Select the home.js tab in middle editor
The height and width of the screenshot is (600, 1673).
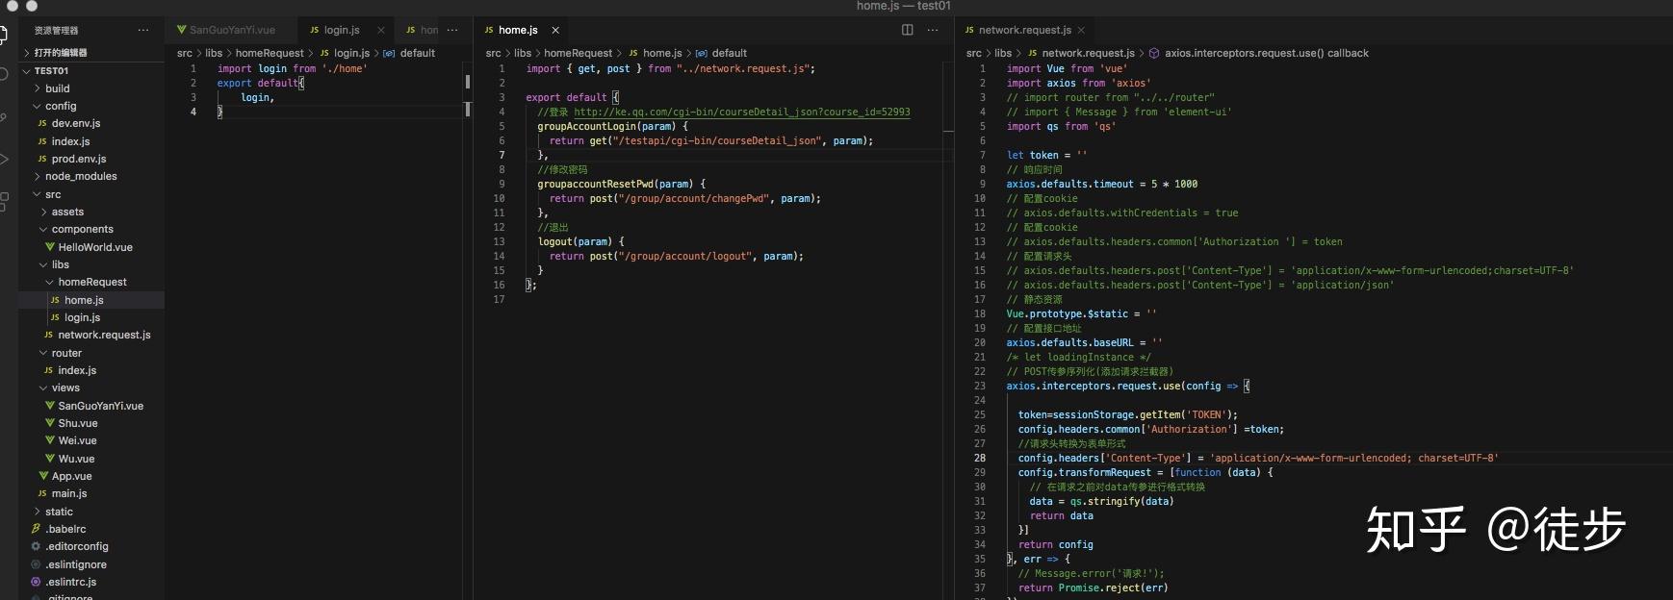(518, 30)
